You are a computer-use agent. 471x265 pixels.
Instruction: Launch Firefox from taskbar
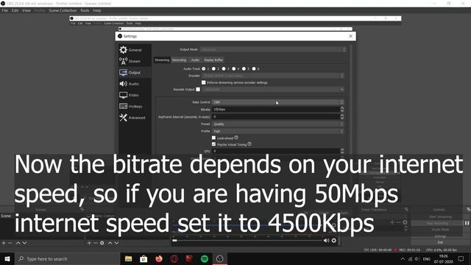(x=159, y=258)
